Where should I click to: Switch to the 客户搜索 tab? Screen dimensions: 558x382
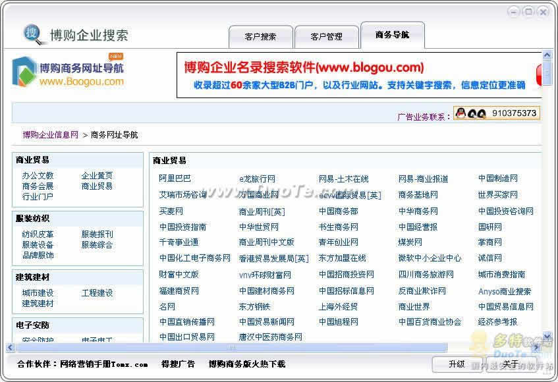coord(260,37)
